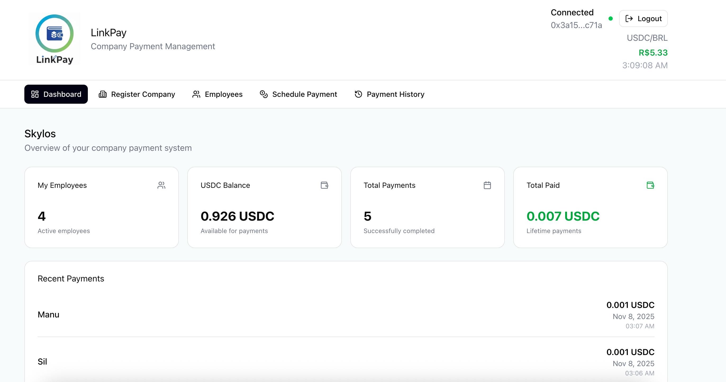Click the green wallet icon in Total Paid card
Screen dimensions: 726x382
pyautogui.click(x=650, y=185)
